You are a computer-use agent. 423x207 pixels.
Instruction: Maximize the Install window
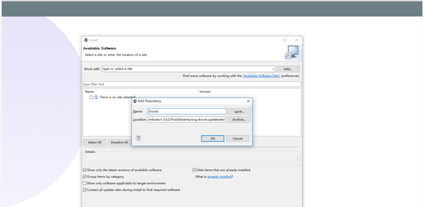(285, 40)
